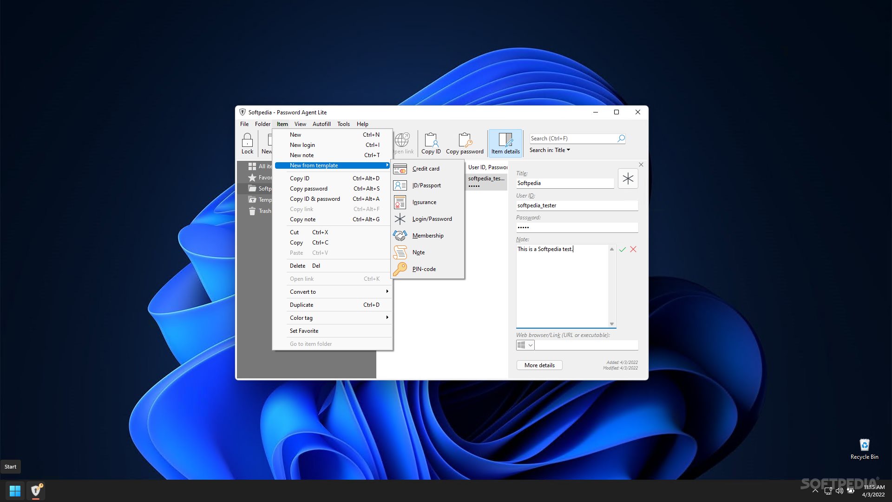Open the Search in: Title dropdown

[550, 150]
